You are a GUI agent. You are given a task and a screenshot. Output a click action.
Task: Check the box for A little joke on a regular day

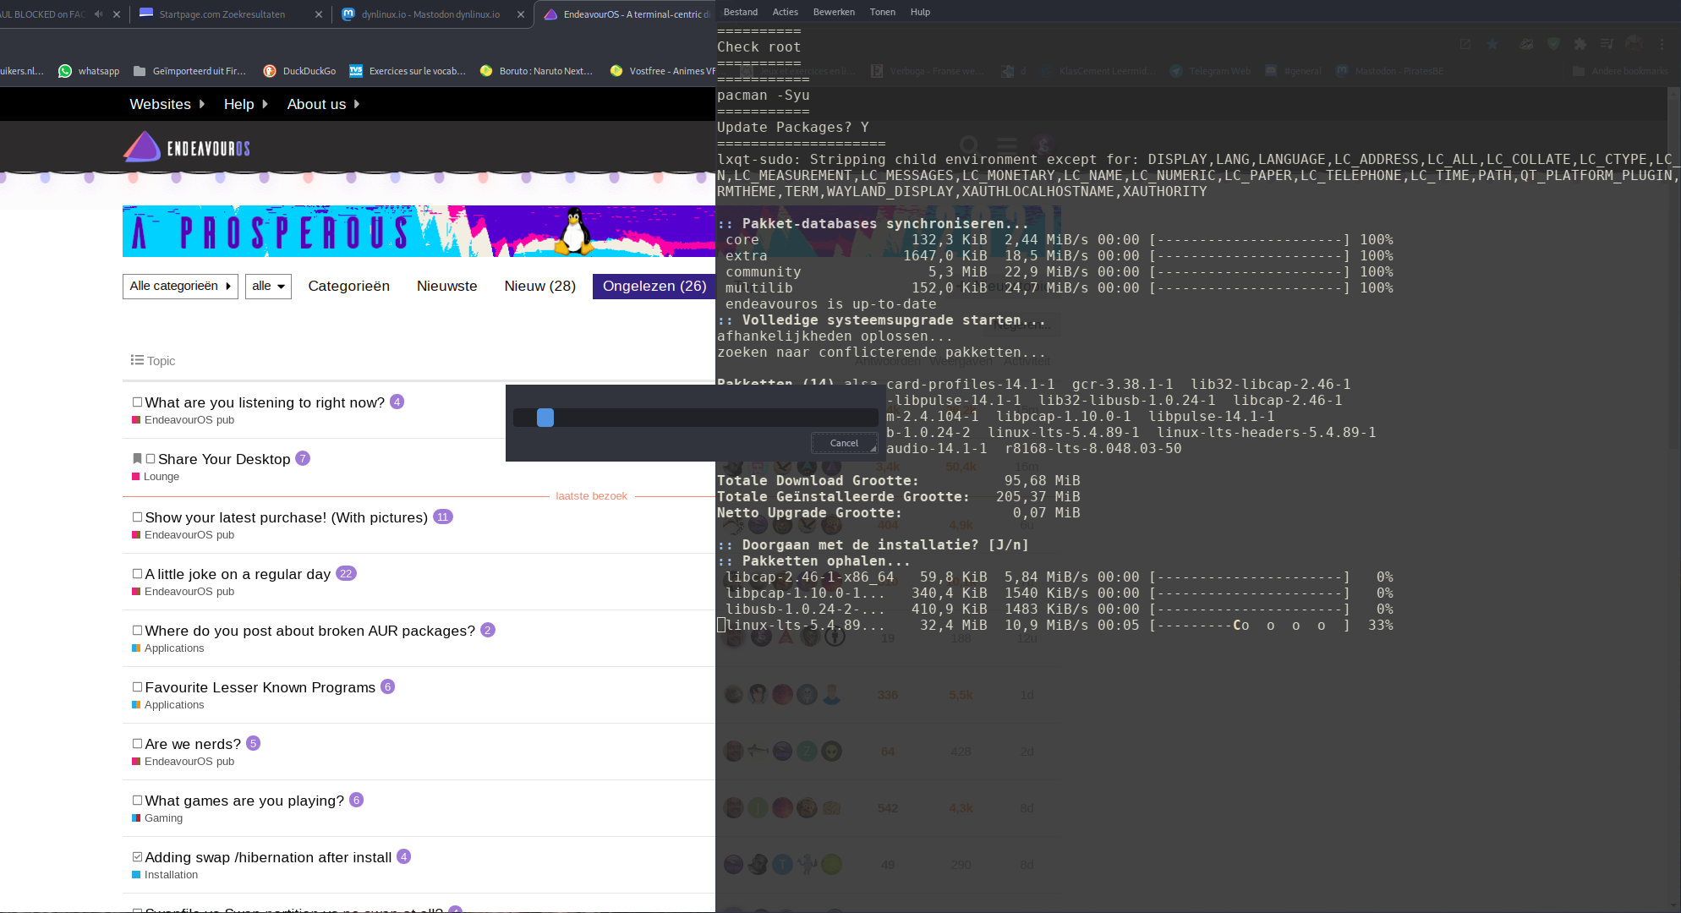pos(137,573)
